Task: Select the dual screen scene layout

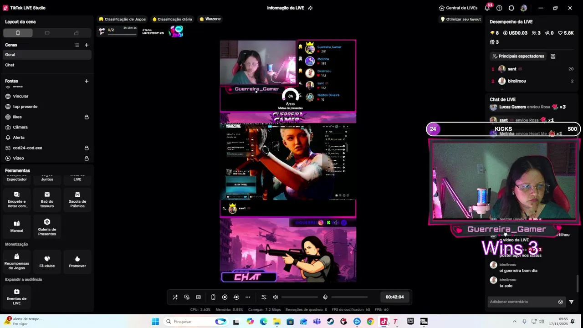Action: point(76,33)
